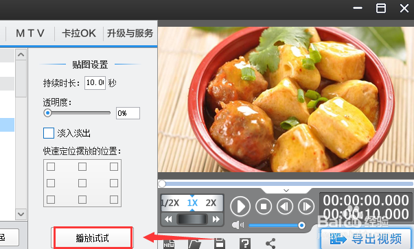This screenshot has width=414, height=249.
Task: Play the video preview
Action: (240, 206)
